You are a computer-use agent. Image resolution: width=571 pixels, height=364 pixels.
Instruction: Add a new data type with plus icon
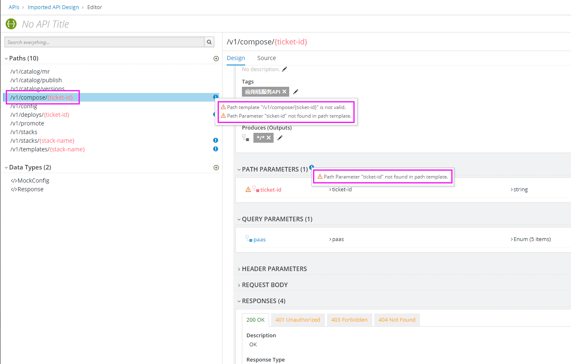click(216, 168)
